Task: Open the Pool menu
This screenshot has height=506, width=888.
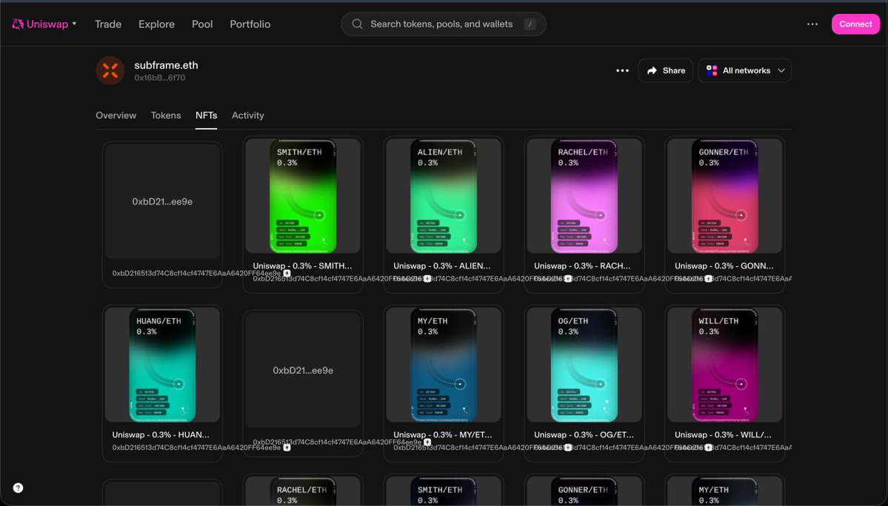Action: (x=202, y=24)
